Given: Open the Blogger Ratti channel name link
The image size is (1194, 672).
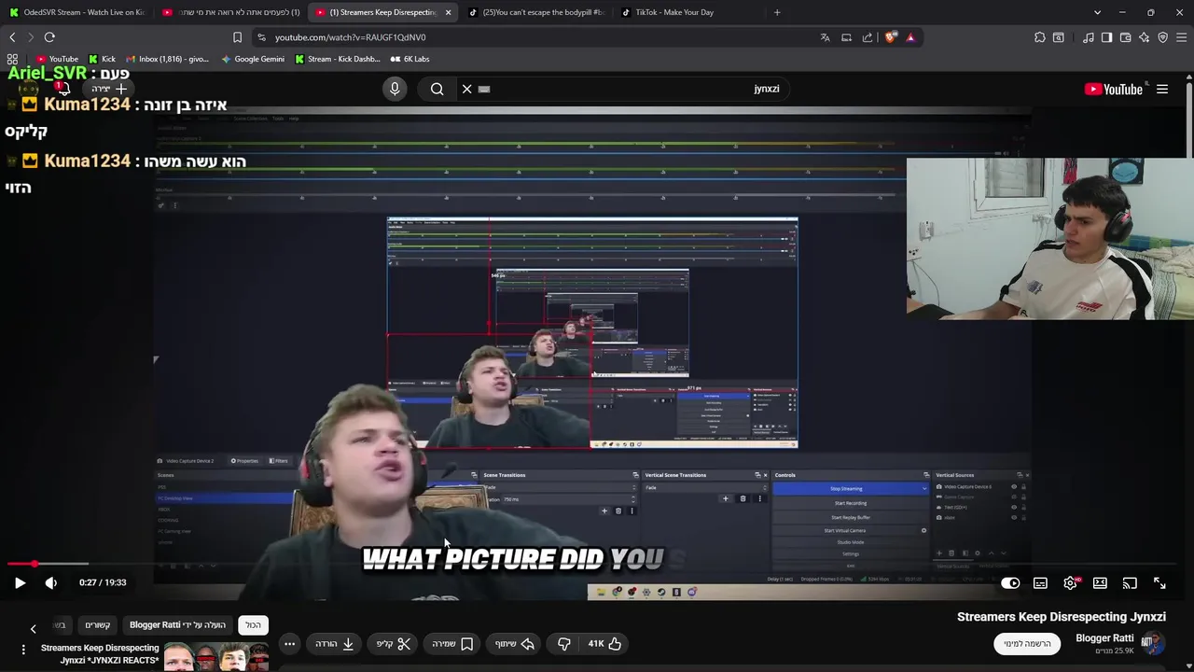Looking at the screenshot, I should (x=1104, y=638).
